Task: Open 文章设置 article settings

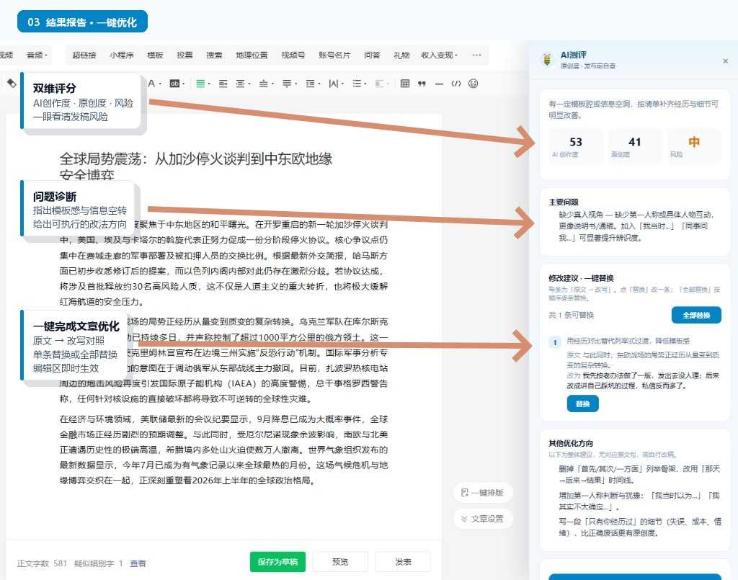Action: 483,518
